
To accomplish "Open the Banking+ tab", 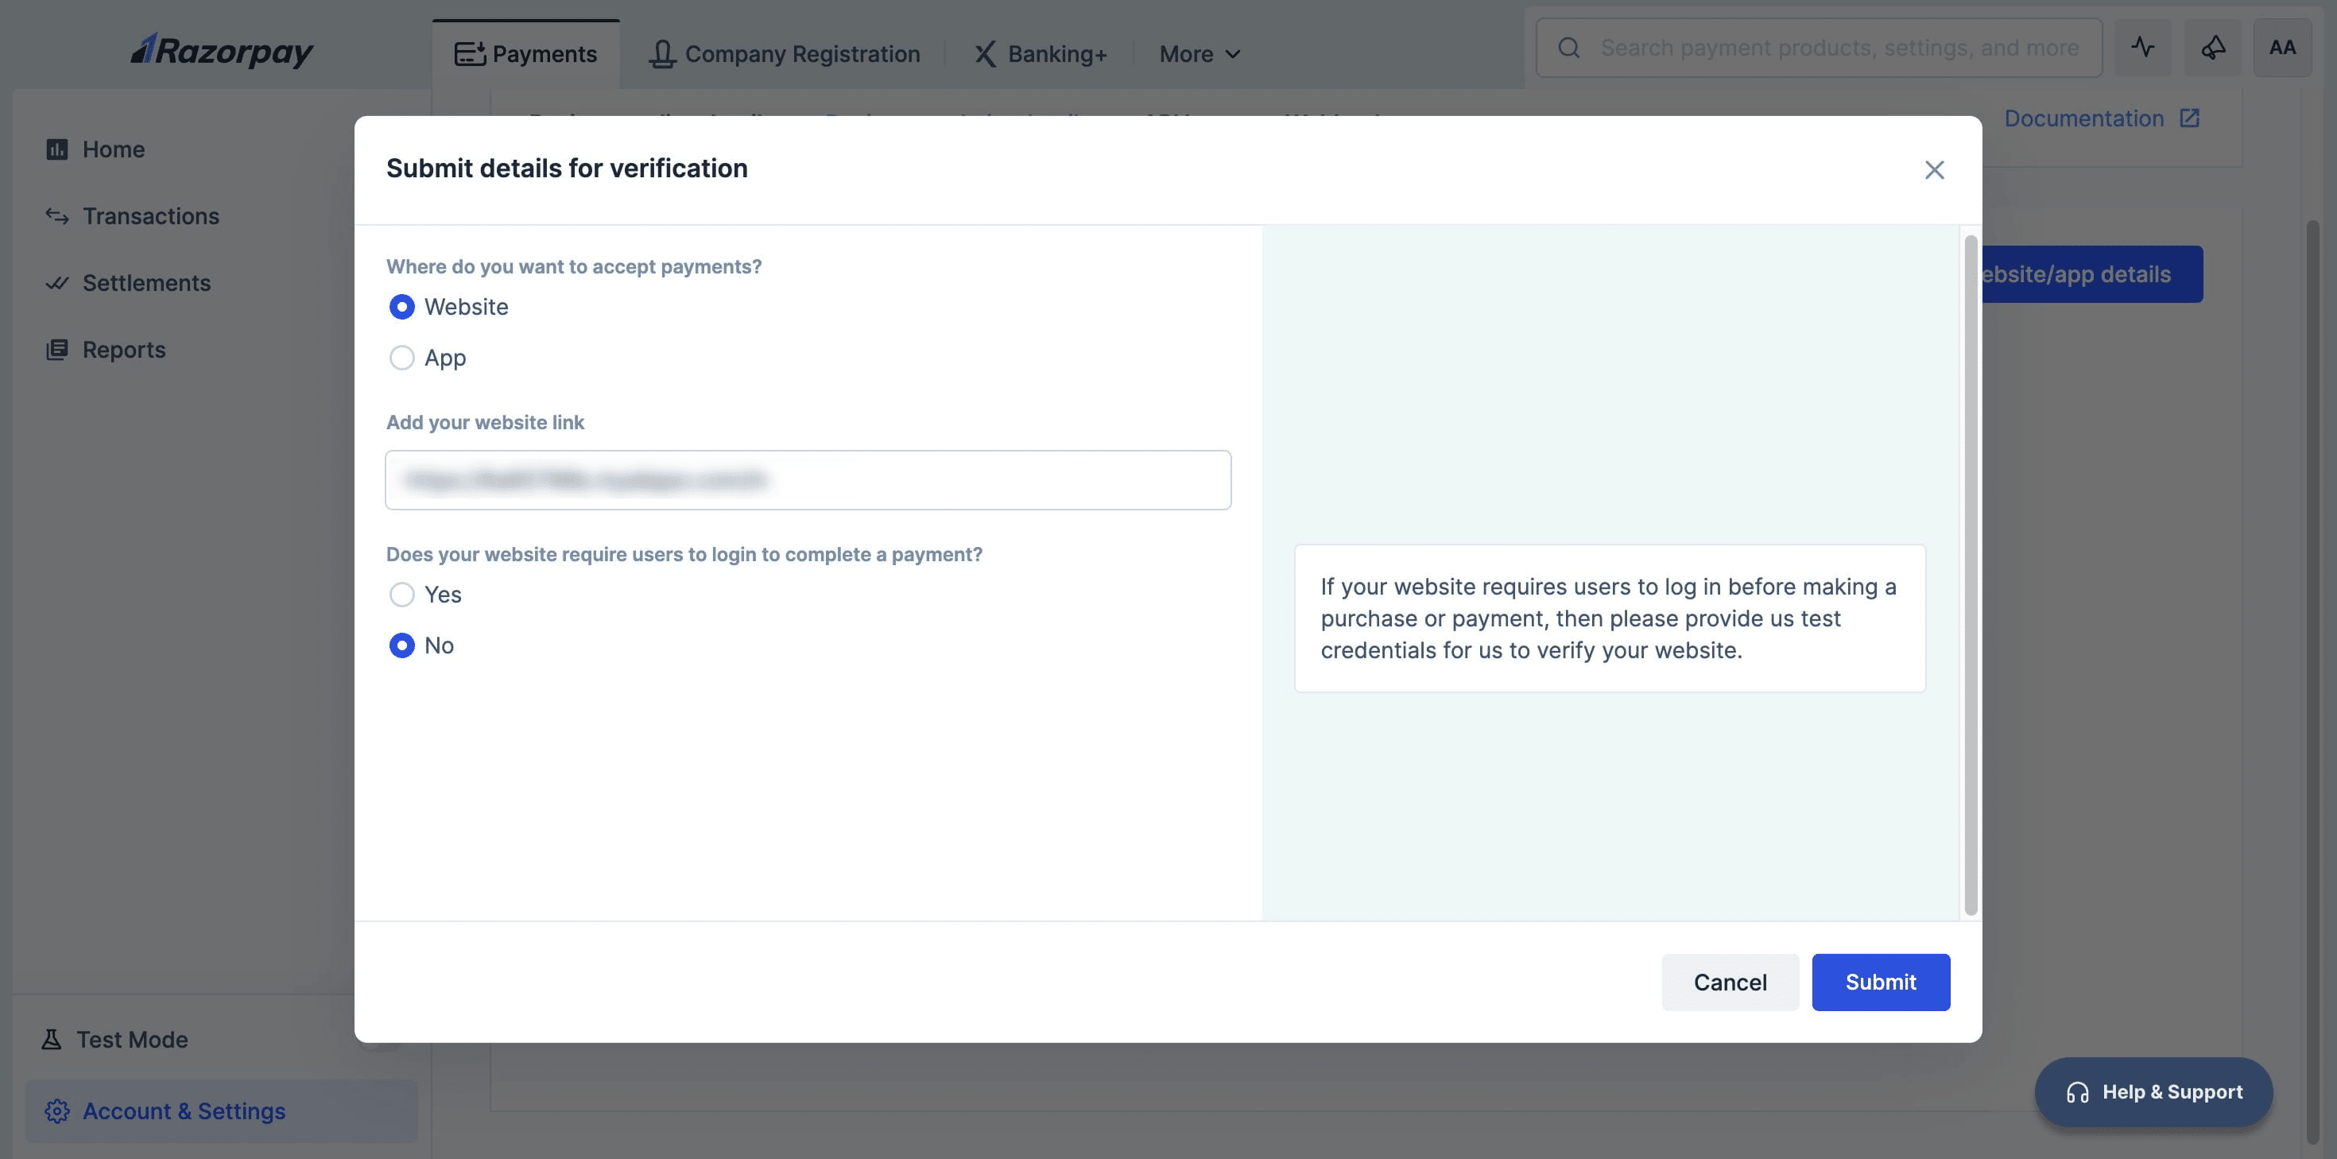I will click(1041, 55).
